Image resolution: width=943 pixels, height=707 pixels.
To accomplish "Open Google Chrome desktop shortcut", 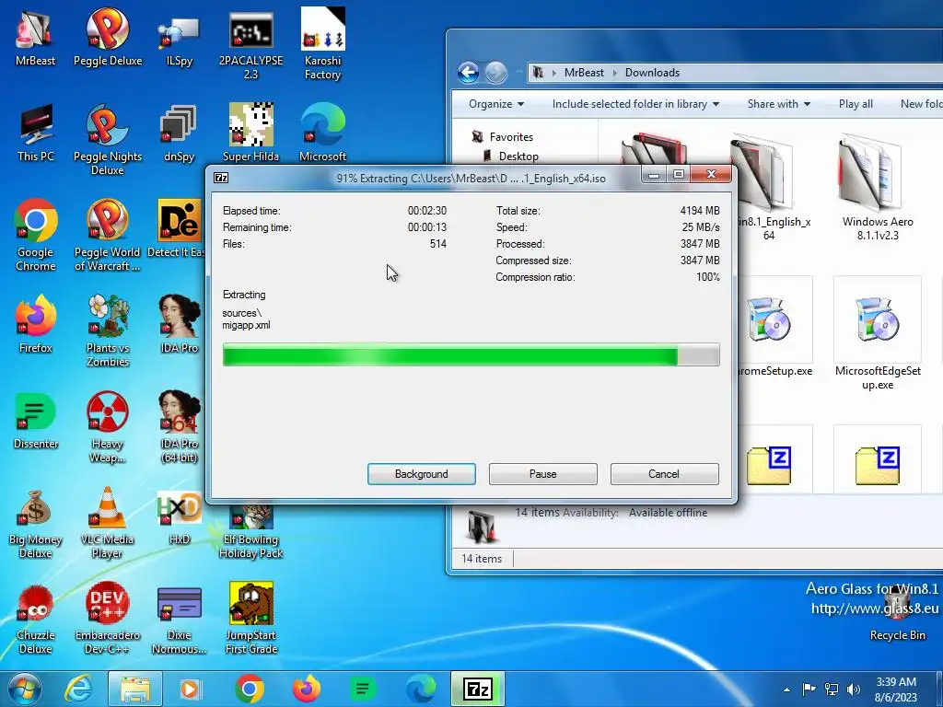I will [36, 235].
